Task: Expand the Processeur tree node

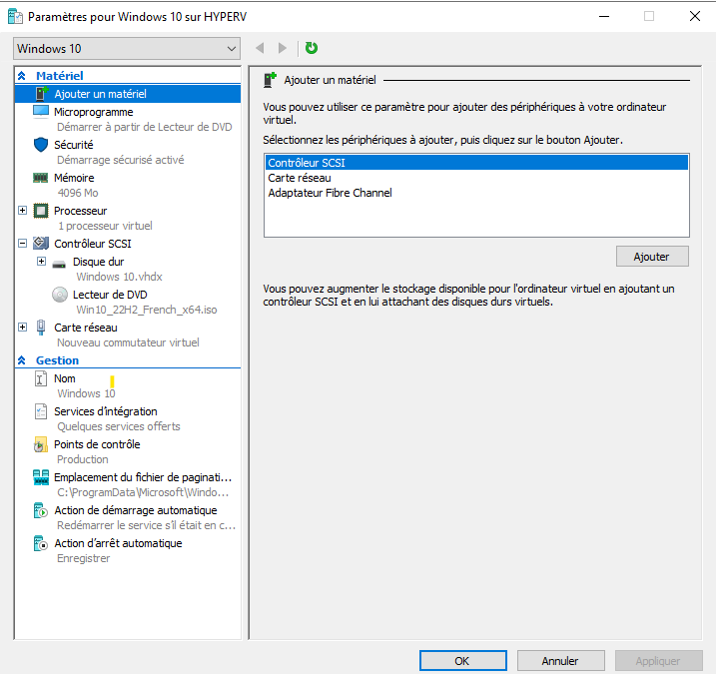Action: click(23, 211)
